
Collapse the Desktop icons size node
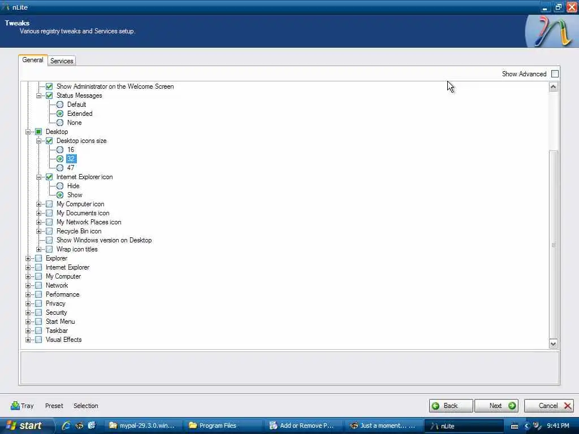click(39, 141)
